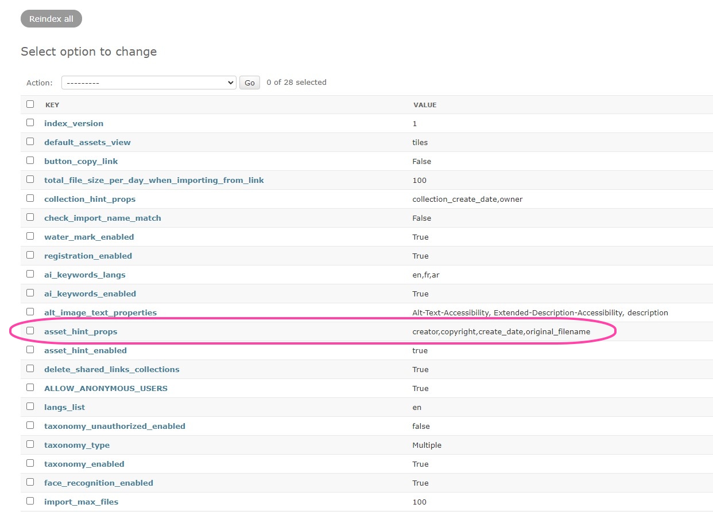Open total_file_size_per_day_when_importing_from_link option
Image resolution: width=713 pixels, height=512 pixels.
point(154,180)
